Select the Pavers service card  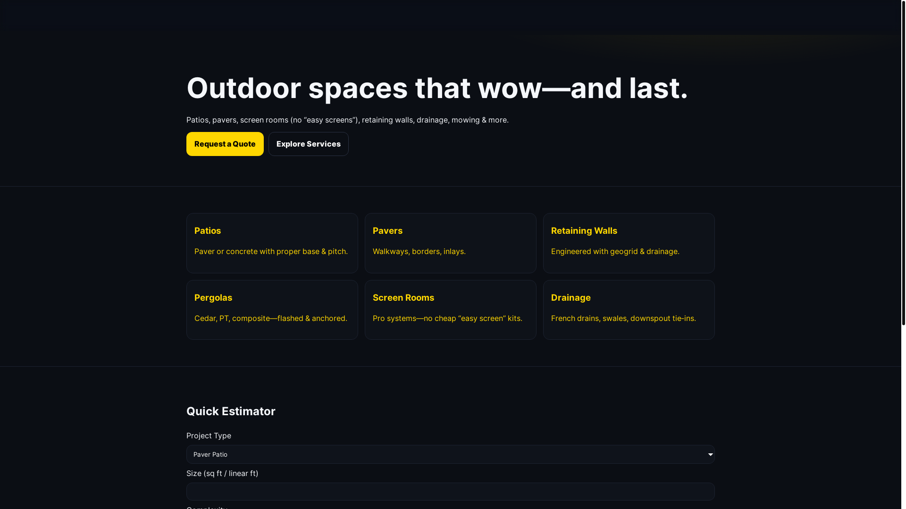(450, 243)
